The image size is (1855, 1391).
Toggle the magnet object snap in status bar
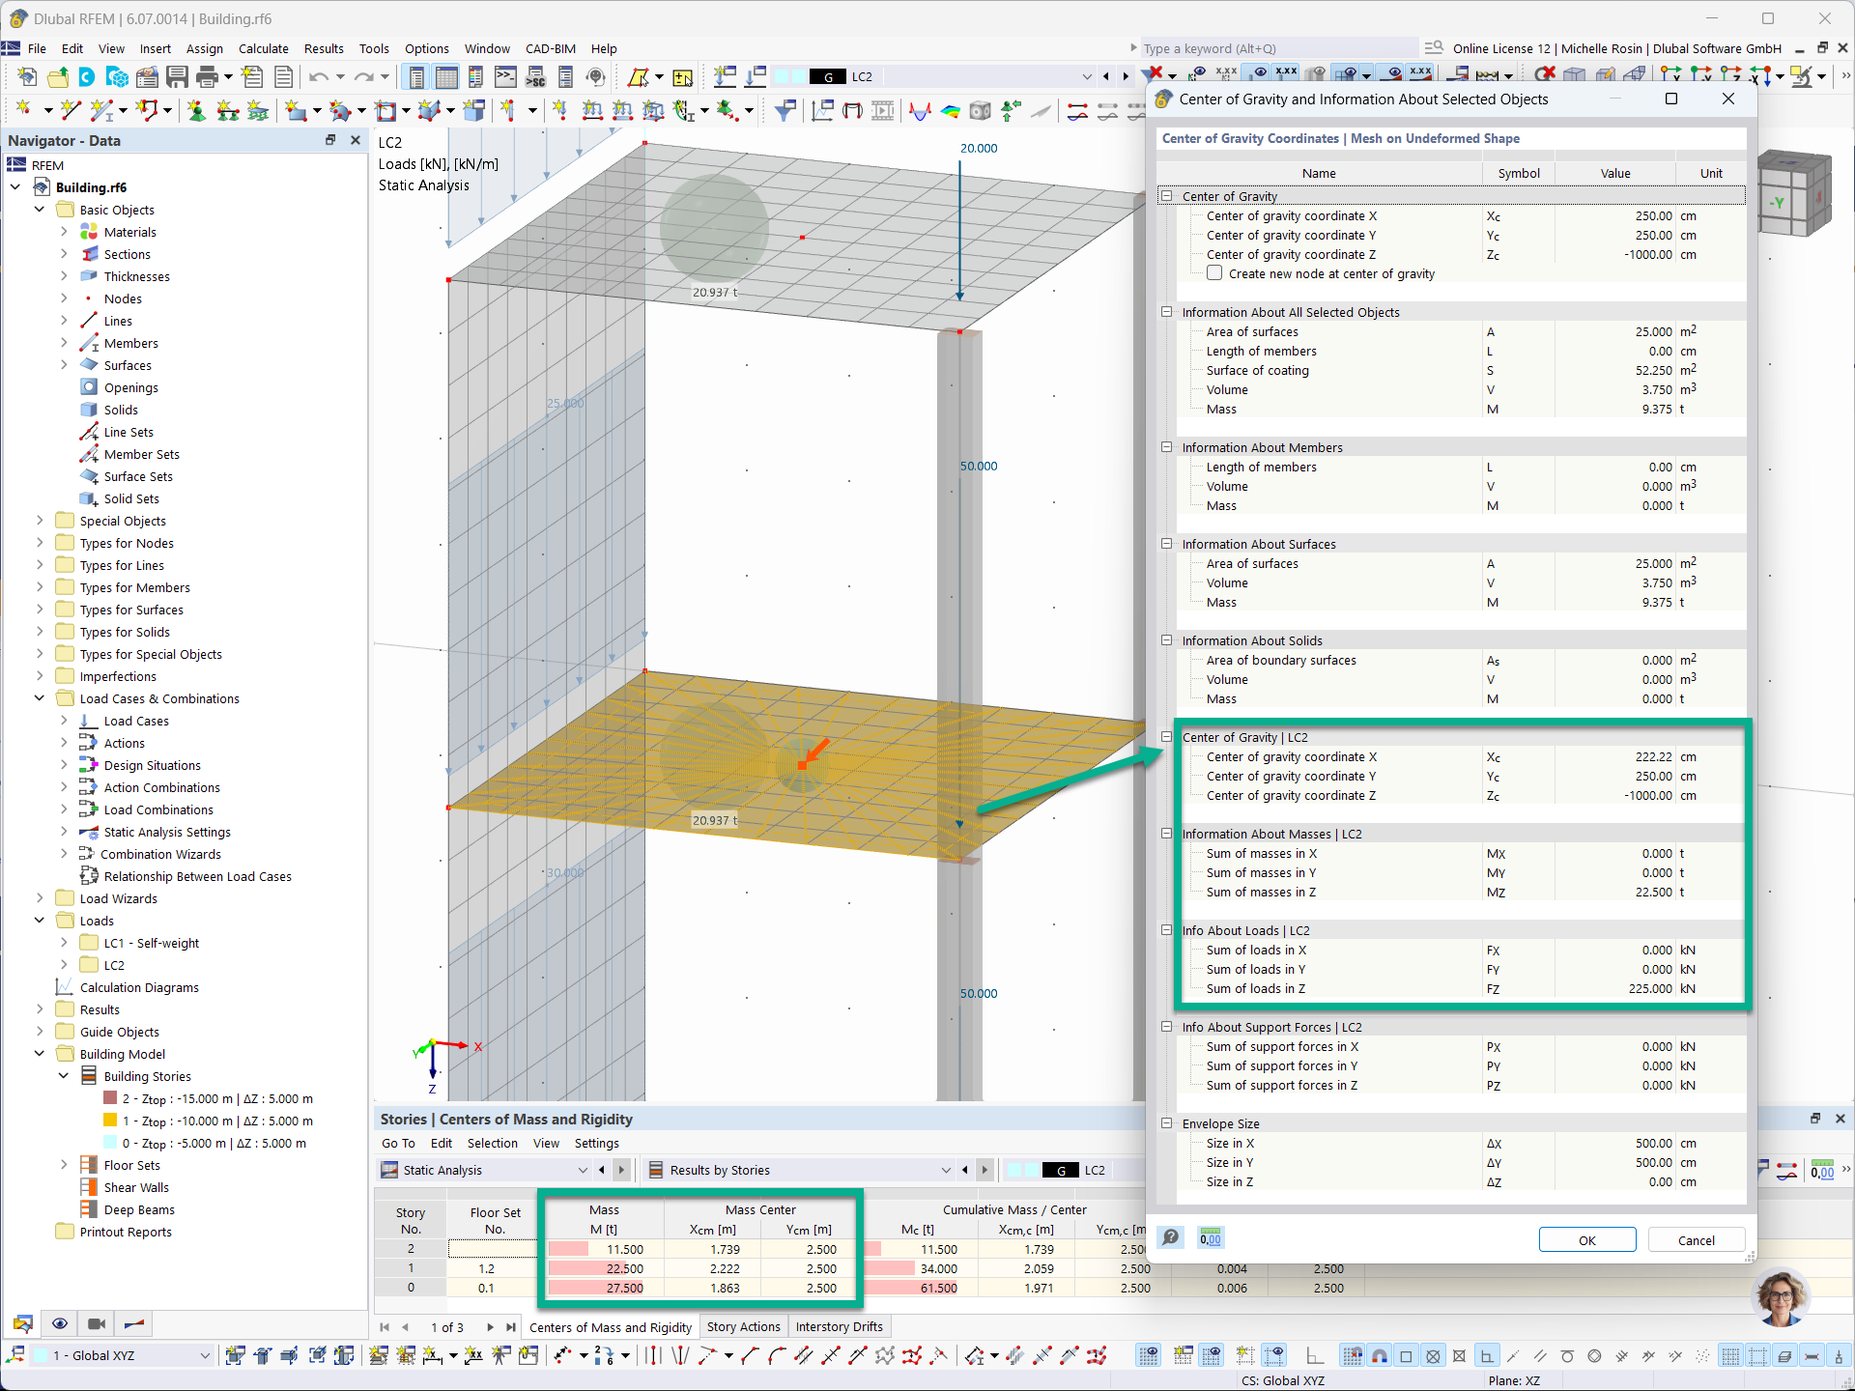(x=1379, y=1355)
